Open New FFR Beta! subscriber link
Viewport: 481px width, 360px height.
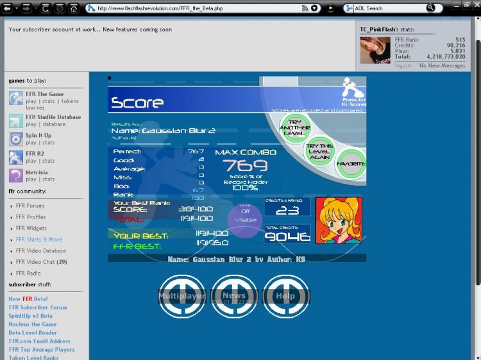28,299
